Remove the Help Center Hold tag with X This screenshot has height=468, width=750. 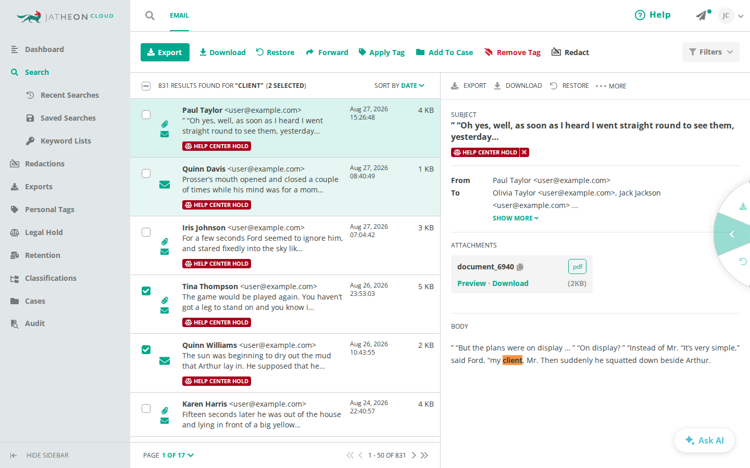pos(524,152)
